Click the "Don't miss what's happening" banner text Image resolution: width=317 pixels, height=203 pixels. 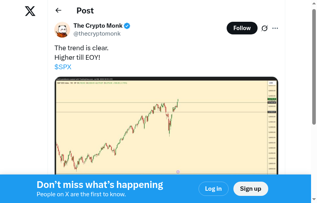coord(100,185)
